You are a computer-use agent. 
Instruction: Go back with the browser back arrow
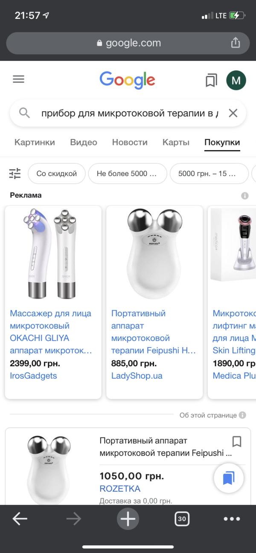[20, 519]
